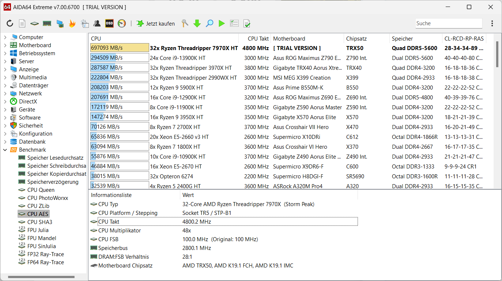Viewport: 502px width, 281px height.
Task: Collapse the Benchmark tree node
Action: click(5, 150)
